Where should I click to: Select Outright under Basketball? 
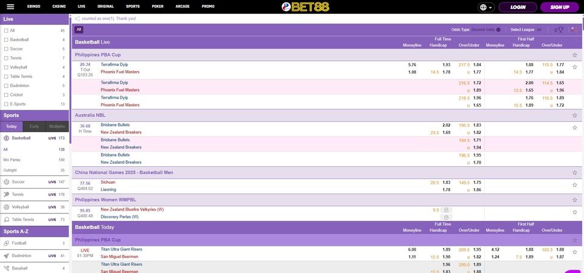[x=34, y=170]
